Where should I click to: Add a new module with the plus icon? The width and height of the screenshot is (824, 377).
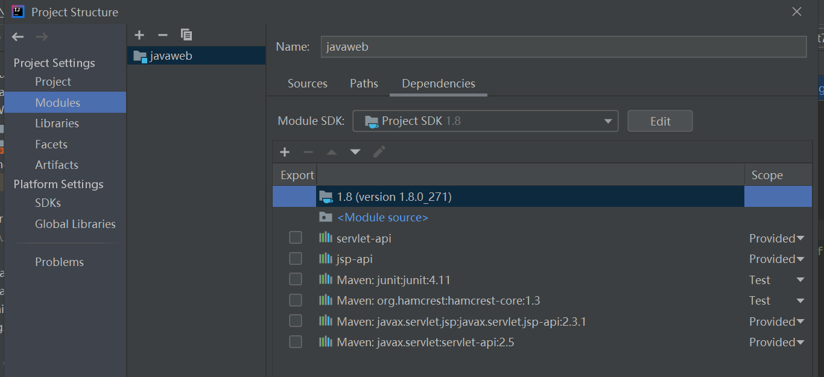click(139, 34)
